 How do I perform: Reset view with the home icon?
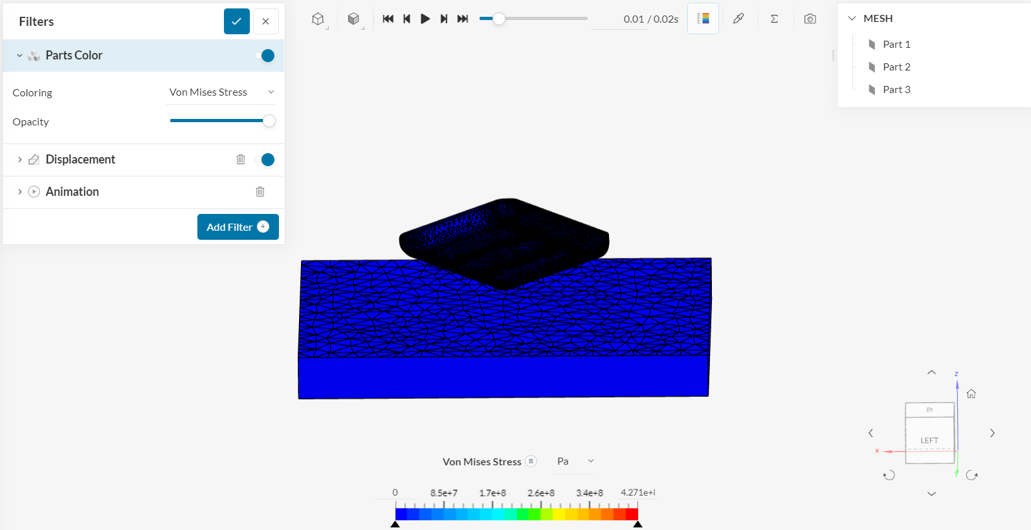coord(971,394)
